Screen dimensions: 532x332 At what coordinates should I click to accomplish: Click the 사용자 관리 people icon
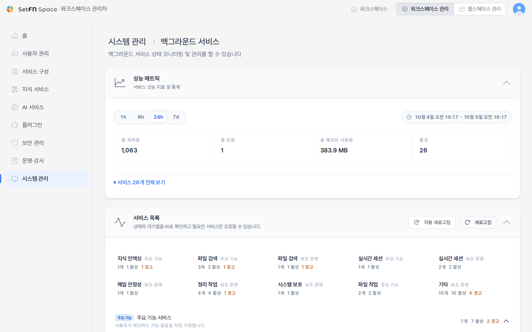pyautogui.click(x=15, y=54)
